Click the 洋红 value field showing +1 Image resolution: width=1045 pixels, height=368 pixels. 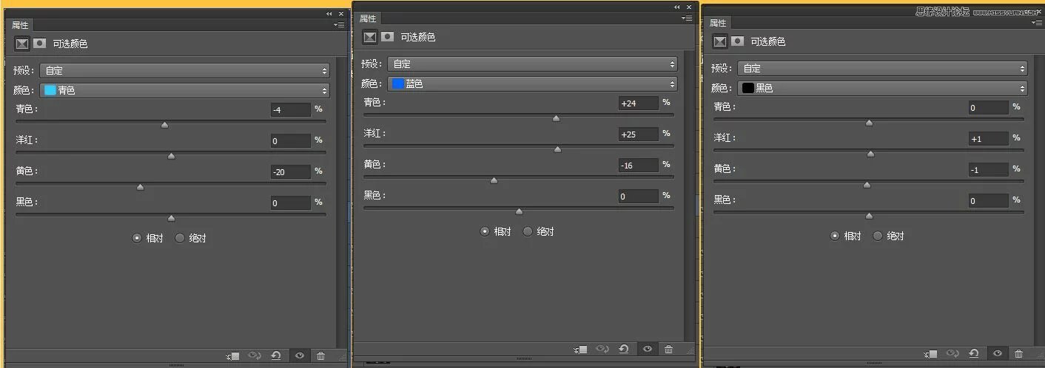pos(988,139)
